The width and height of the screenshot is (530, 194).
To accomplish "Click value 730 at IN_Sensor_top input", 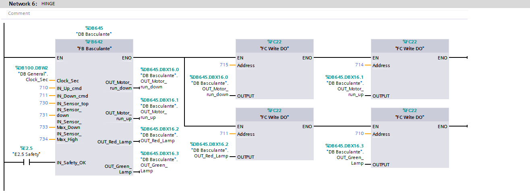I will tap(43, 103).
